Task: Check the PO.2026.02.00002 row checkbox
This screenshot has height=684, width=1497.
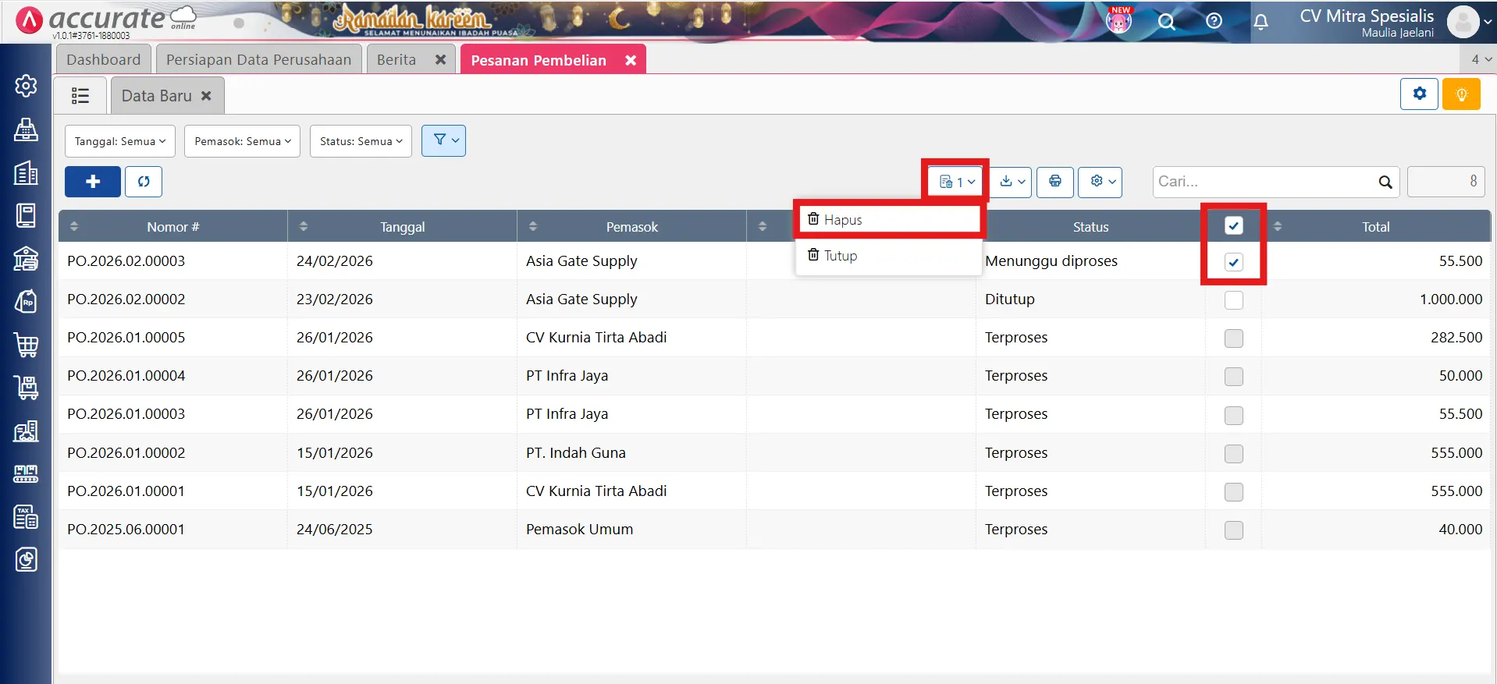Action: tap(1233, 300)
